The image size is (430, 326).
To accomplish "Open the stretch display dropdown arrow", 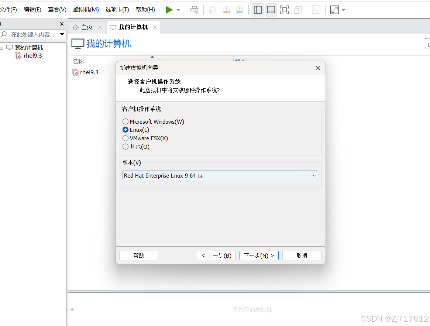I will [344, 10].
